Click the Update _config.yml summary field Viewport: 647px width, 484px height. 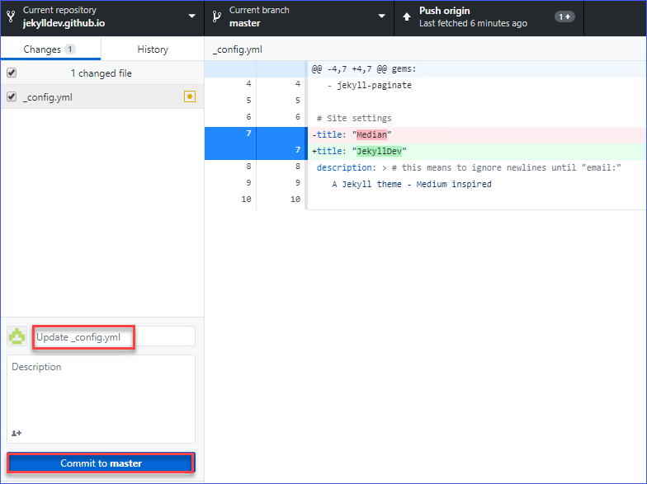click(x=114, y=336)
